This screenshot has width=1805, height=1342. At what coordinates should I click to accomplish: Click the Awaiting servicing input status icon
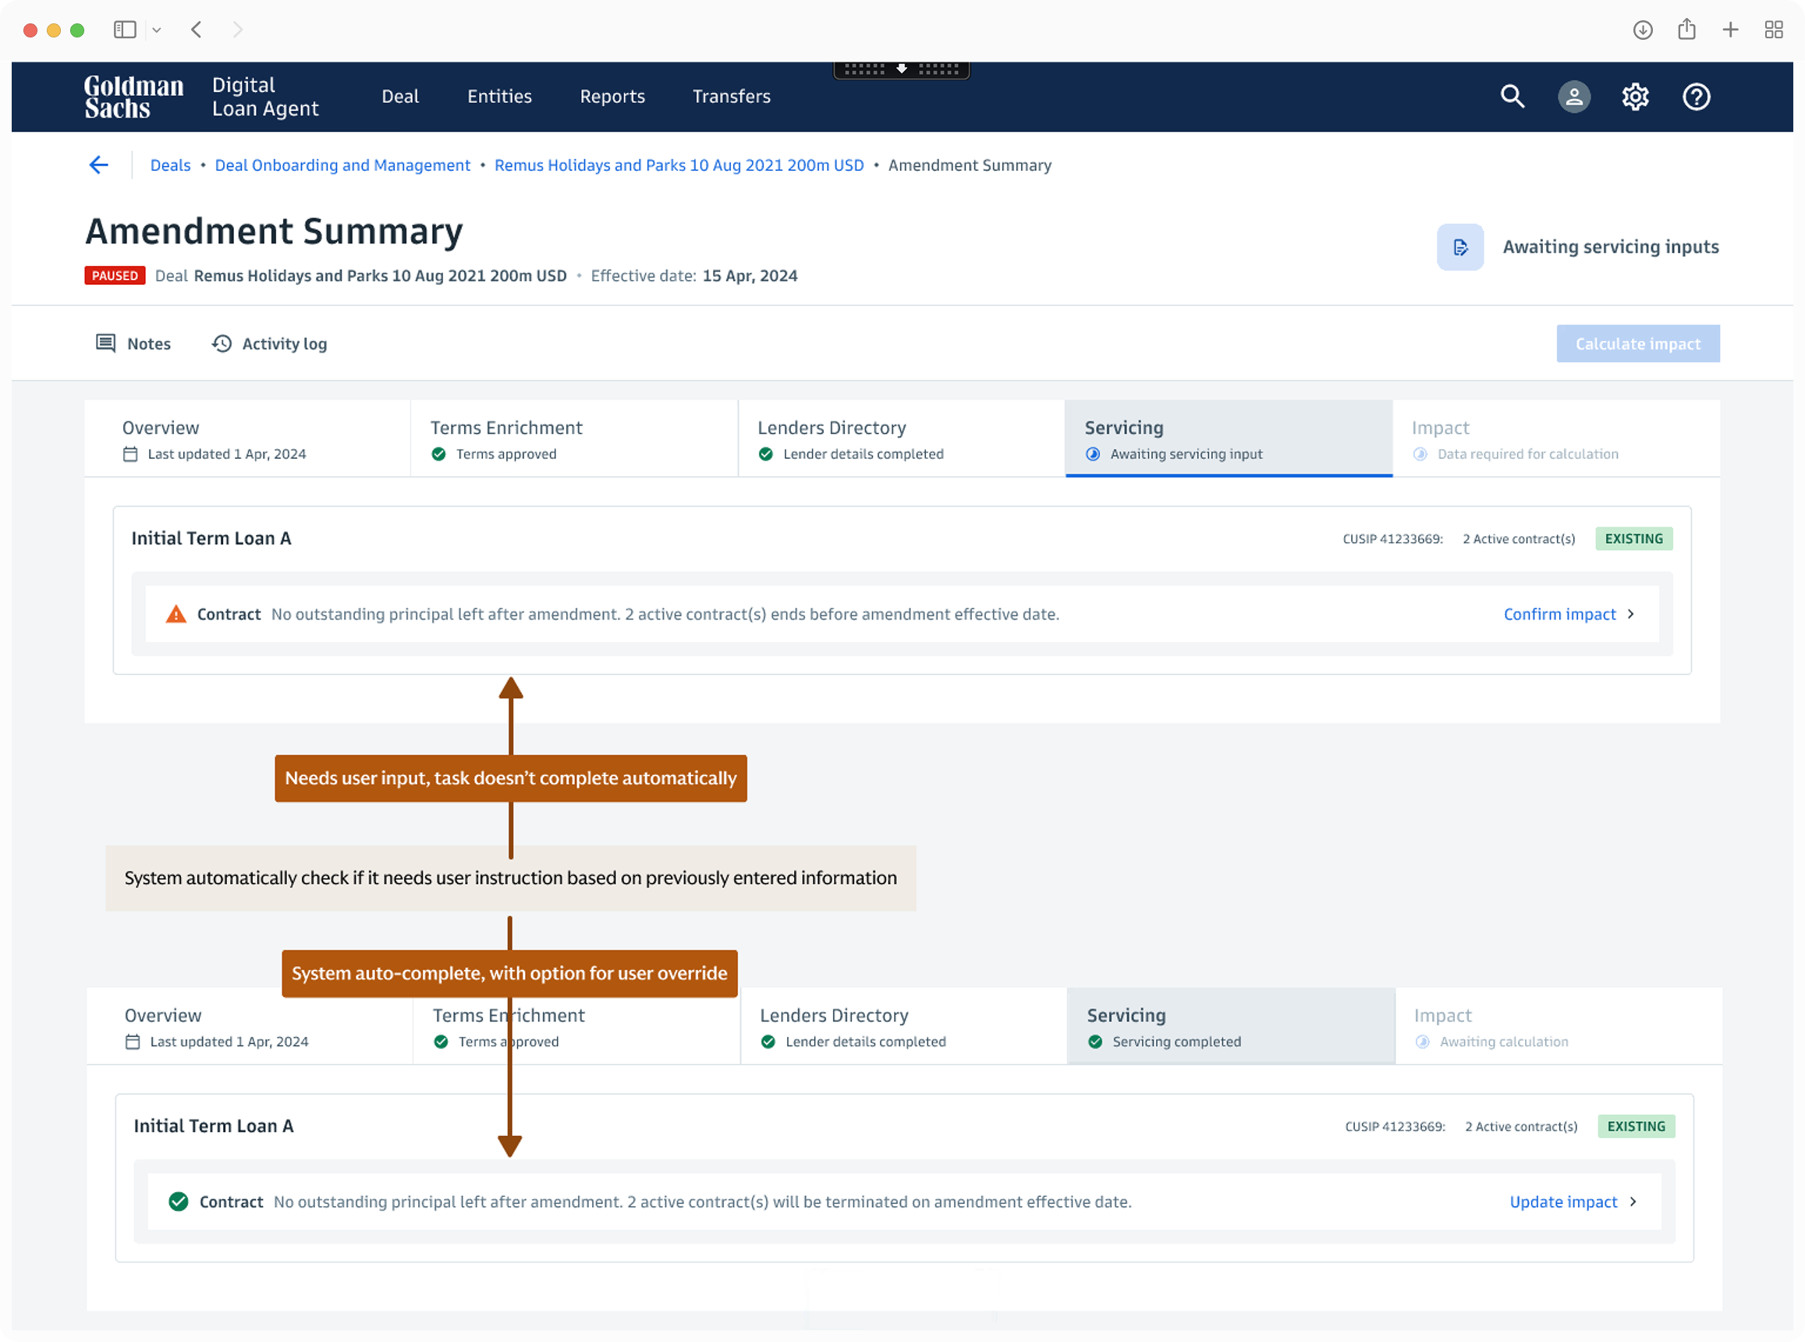point(1093,454)
